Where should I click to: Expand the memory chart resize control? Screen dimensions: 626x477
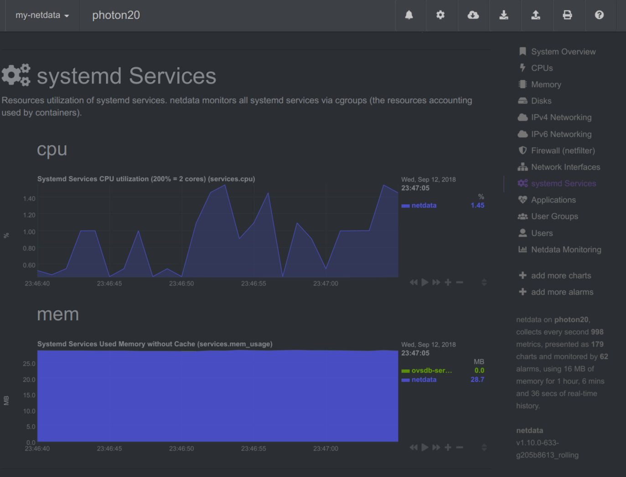(483, 447)
